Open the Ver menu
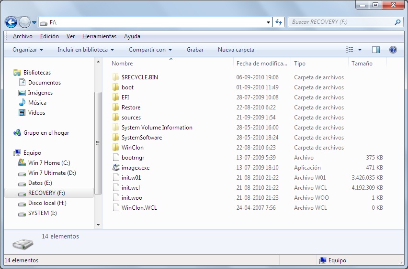Screen dimensions: 408x269 (70, 36)
